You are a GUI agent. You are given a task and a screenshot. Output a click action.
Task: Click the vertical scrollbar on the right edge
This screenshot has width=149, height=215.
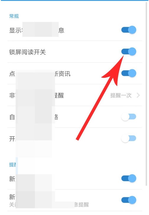[147, 94]
